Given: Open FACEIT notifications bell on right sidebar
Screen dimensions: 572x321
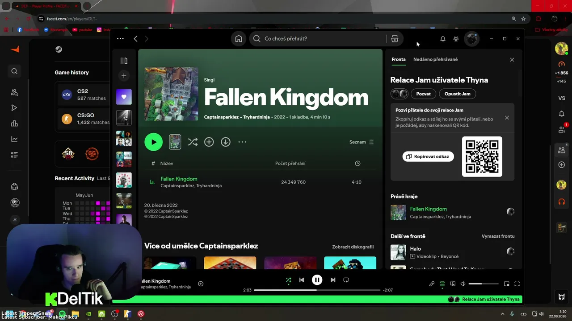Looking at the screenshot, I should (562, 114).
